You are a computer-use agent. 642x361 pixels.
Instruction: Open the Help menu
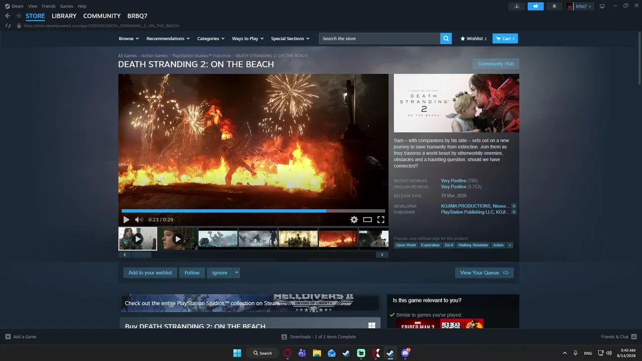82,6
